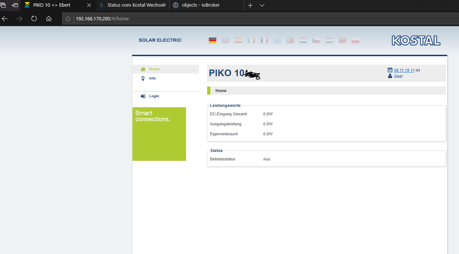Open a new tab with plus icon
This screenshot has height=254, width=459.
click(x=250, y=5)
